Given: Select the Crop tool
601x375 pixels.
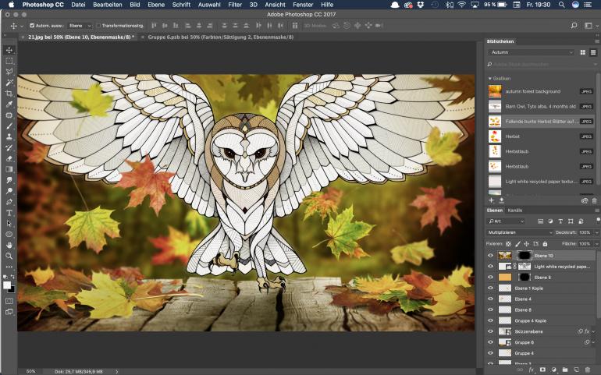Looking at the screenshot, I should 9,94.
